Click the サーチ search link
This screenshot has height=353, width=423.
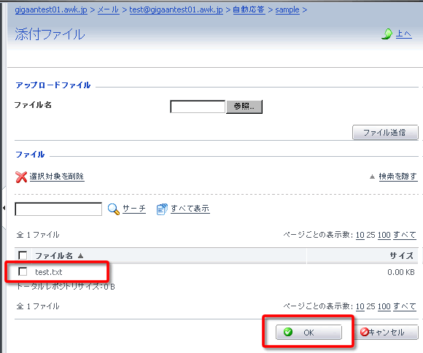[x=134, y=209]
